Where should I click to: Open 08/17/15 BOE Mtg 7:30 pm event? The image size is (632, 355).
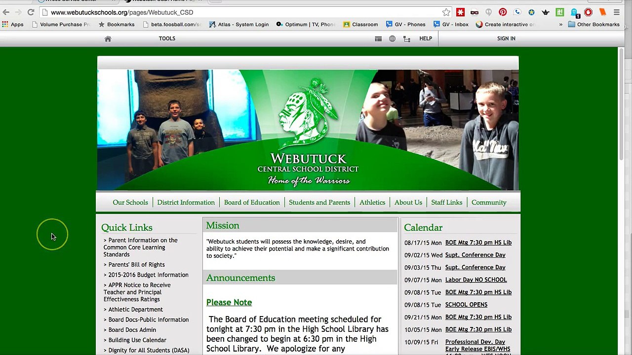tap(478, 243)
